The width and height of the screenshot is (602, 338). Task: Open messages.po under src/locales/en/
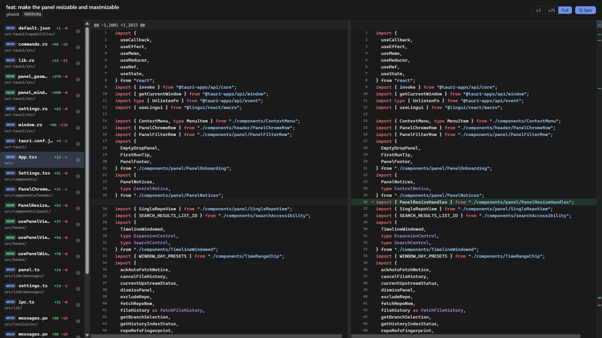pyautogui.click(x=42, y=321)
